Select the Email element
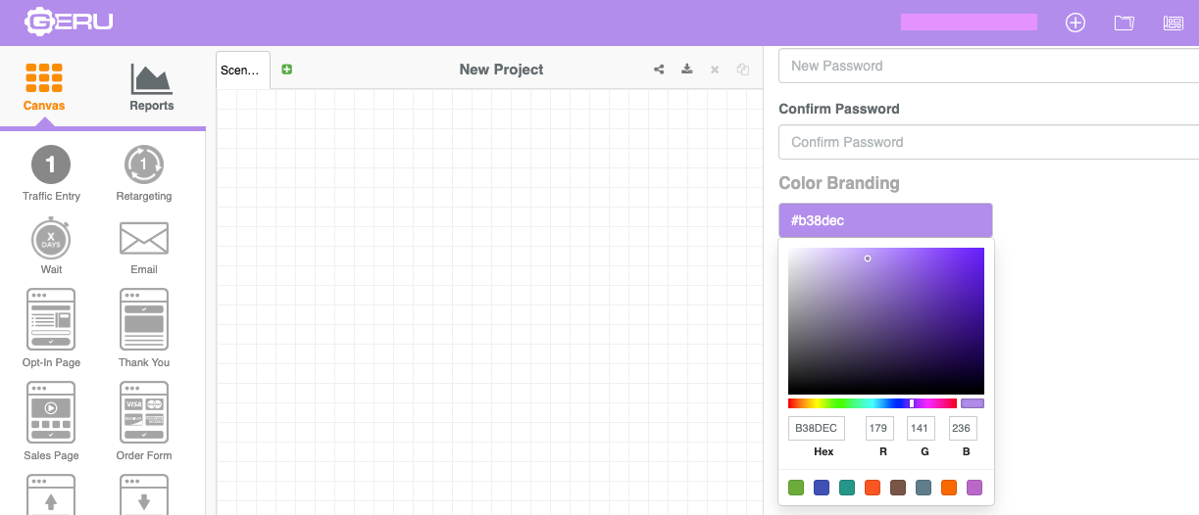Screen dimensions: 1199x515 (144, 247)
